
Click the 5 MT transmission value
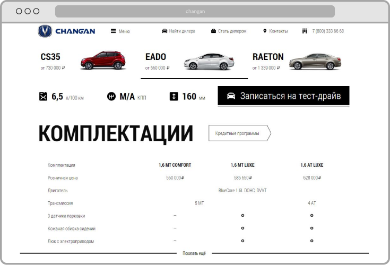point(200,203)
